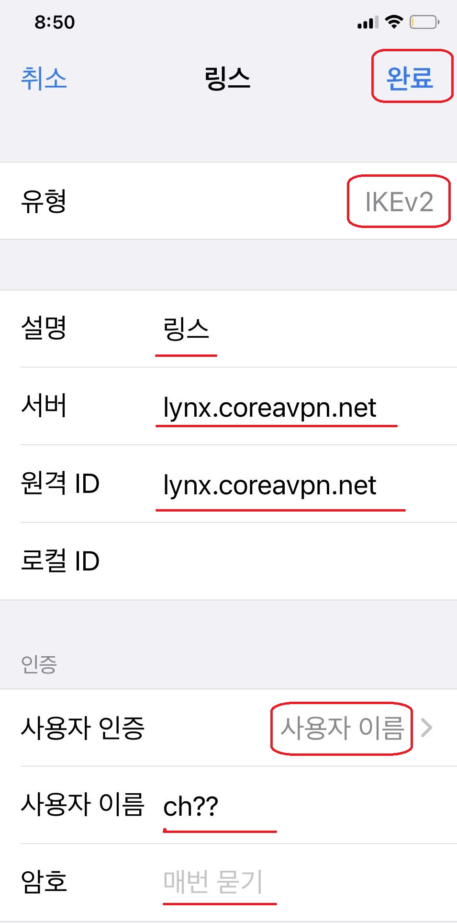
Task: Tap the battery indicator icon
Action: pos(424,22)
